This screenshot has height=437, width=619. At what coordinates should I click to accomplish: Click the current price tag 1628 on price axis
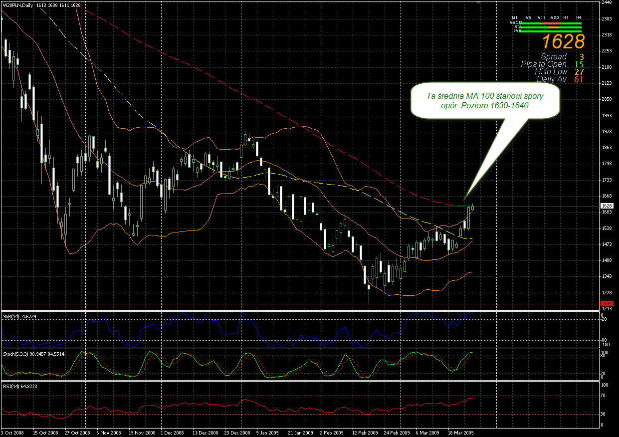[607, 206]
